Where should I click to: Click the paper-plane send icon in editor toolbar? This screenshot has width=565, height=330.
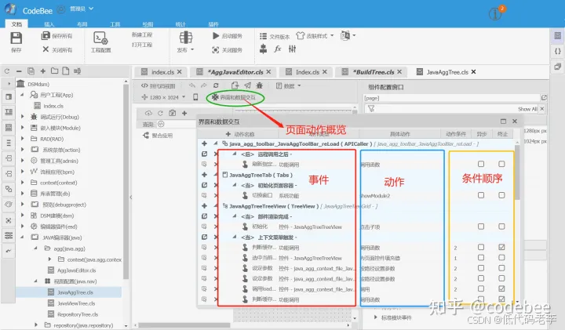coord(247,85)
